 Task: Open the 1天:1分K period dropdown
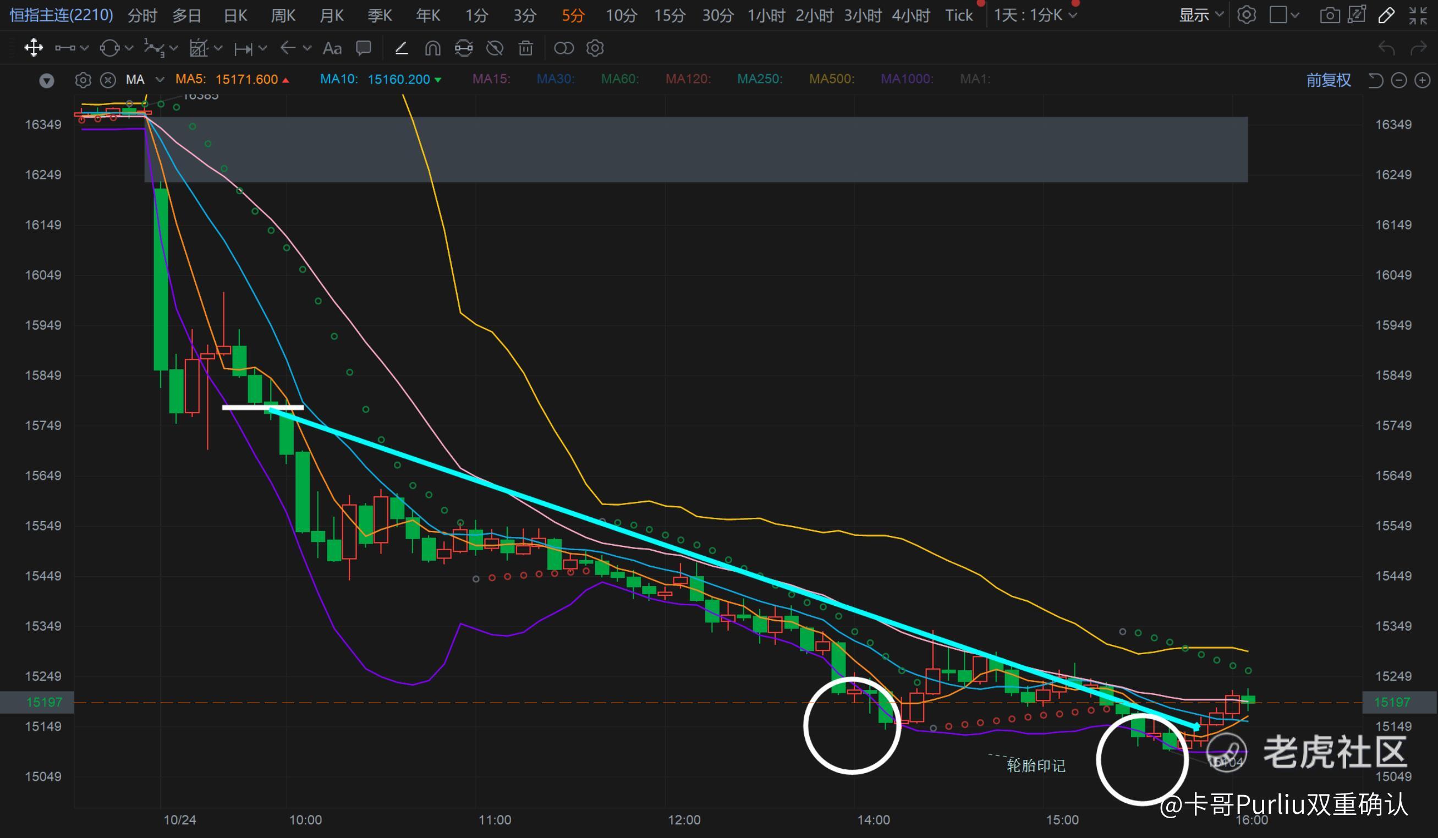[1035, 15]
